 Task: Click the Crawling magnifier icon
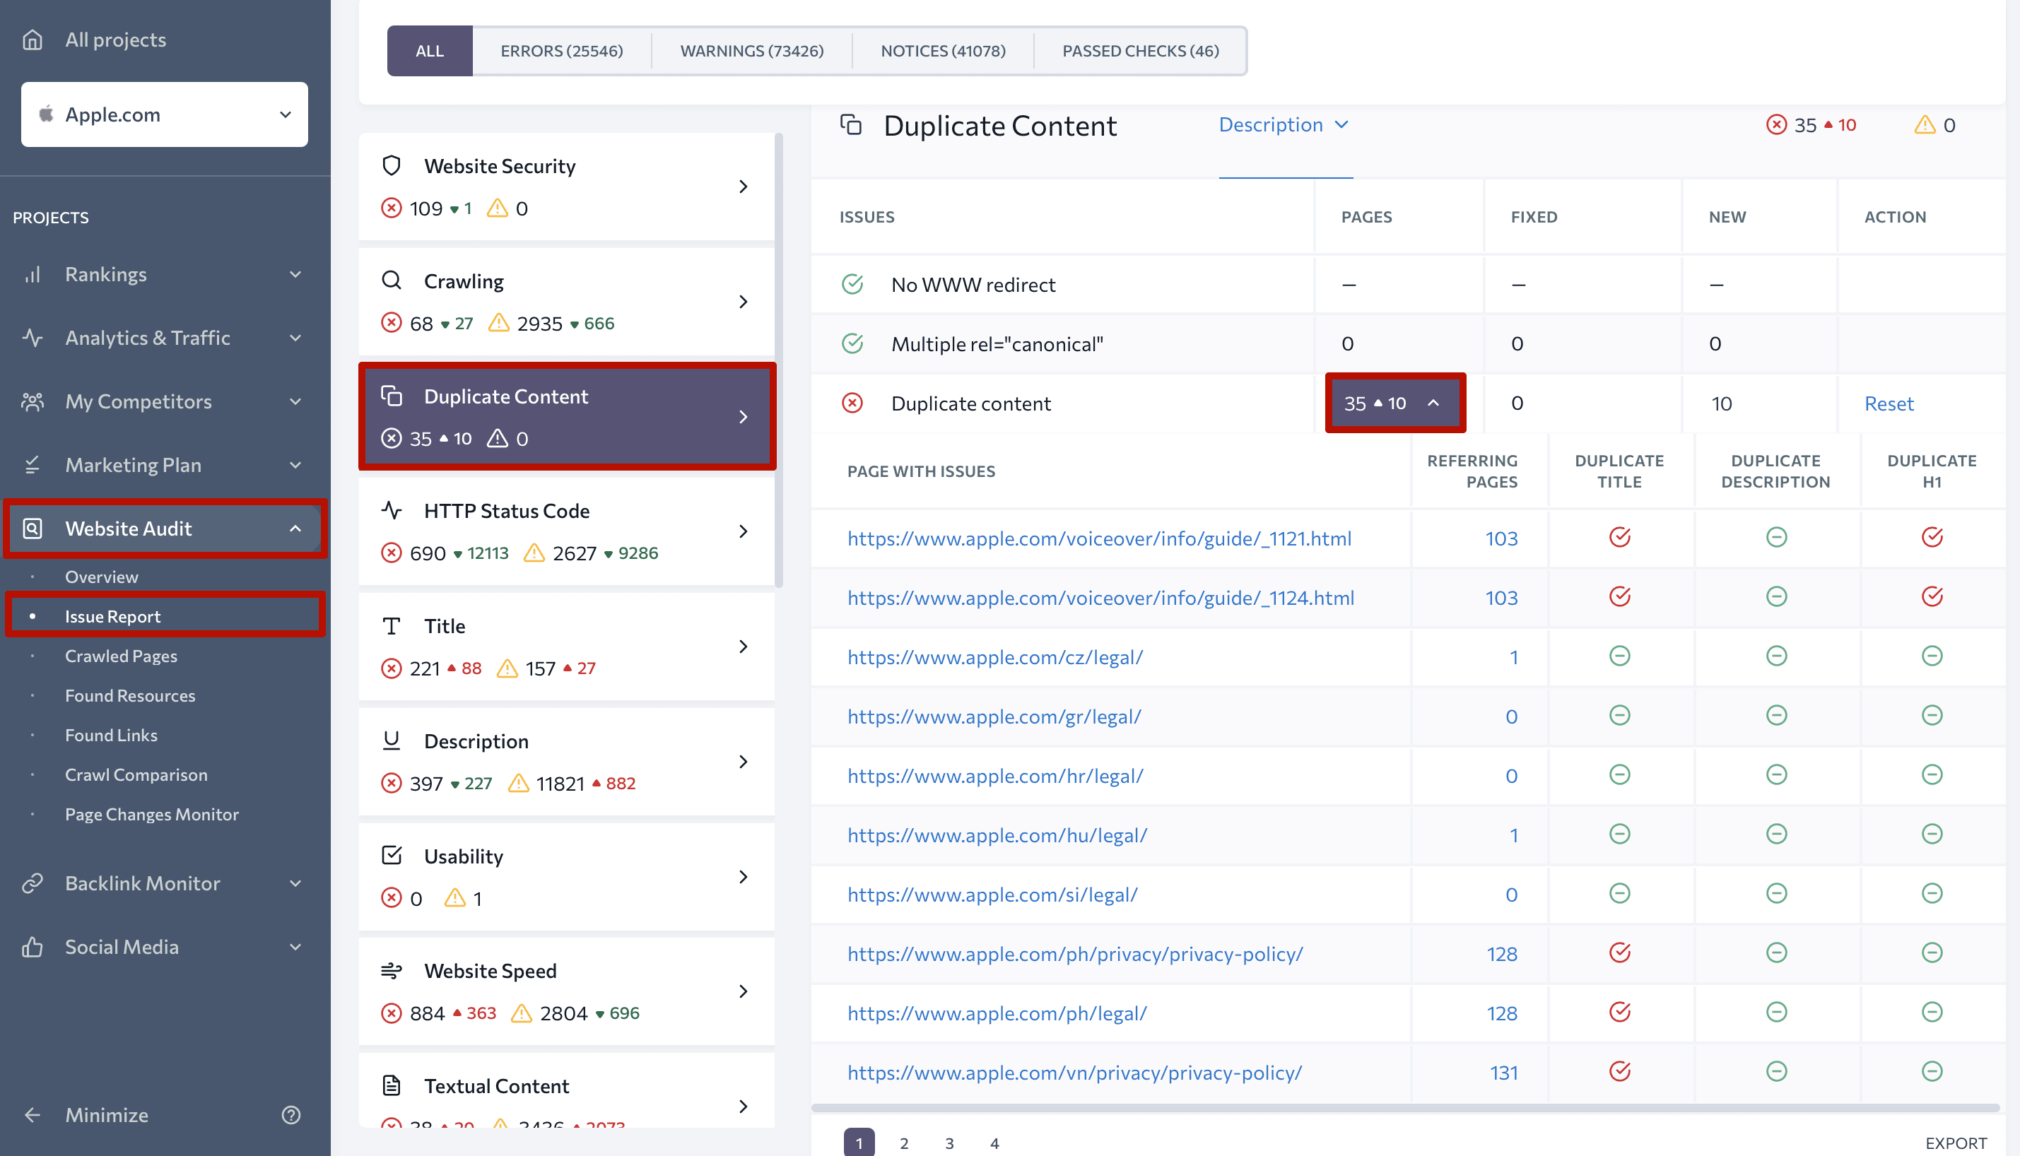click(392, 281)
